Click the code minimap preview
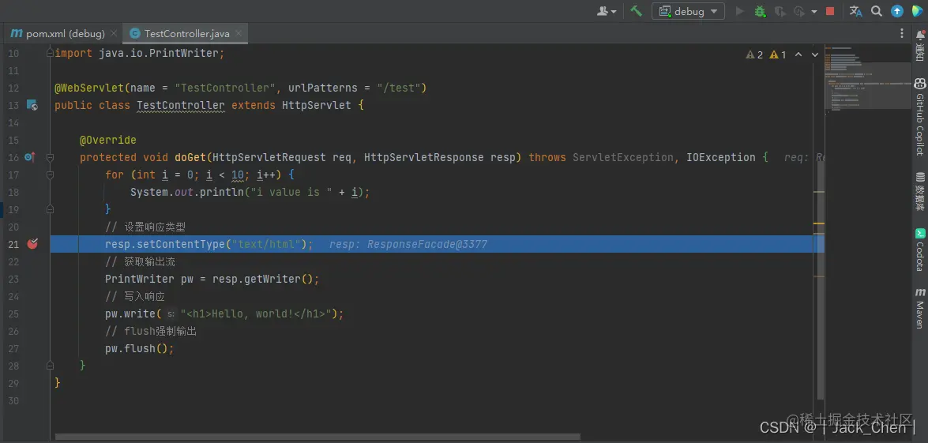 tap(868, 80)
